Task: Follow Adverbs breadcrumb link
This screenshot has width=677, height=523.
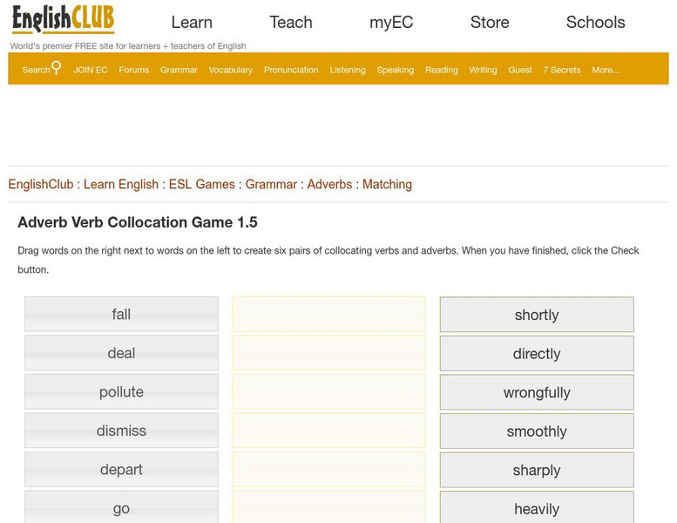Action: coord(329,185)
